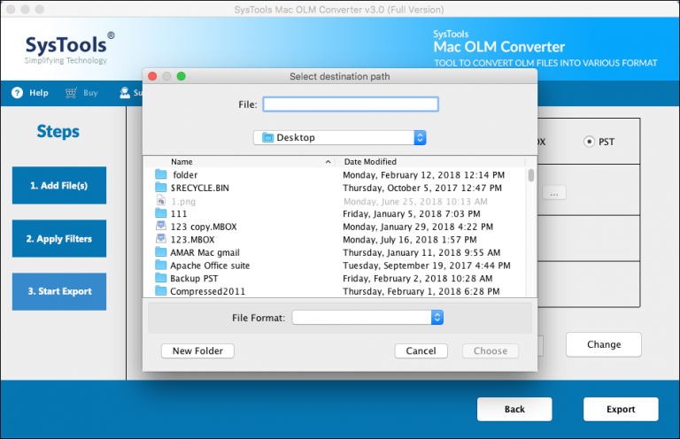
Task: Click the Apache Office suite folder icon
Action: [161, 266]
